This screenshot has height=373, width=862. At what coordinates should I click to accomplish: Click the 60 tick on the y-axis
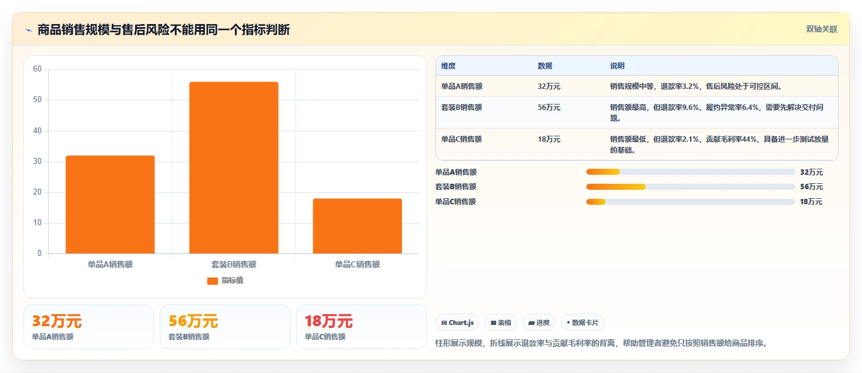(37, 69)
